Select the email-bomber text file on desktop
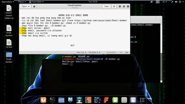This screenshot has height=104, width=185. click(x=9, y=31)
